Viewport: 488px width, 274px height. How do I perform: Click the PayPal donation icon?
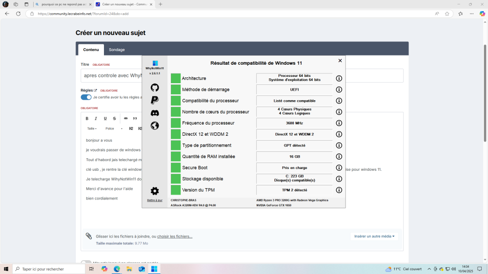[155, 100]
